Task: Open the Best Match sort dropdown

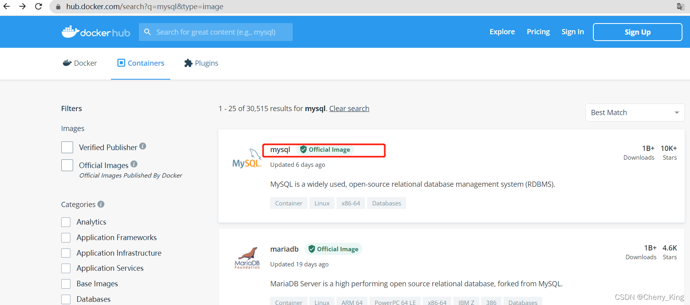Action: tap(635, 113)
